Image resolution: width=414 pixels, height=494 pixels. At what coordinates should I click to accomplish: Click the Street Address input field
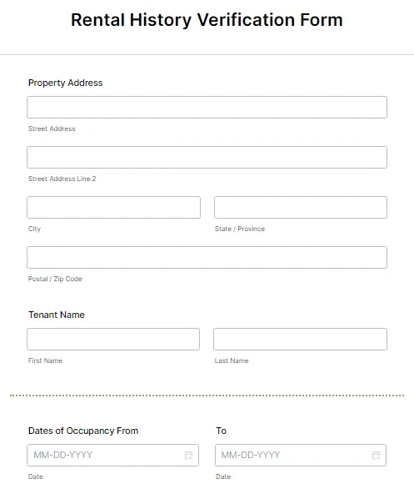coord(207,108)
